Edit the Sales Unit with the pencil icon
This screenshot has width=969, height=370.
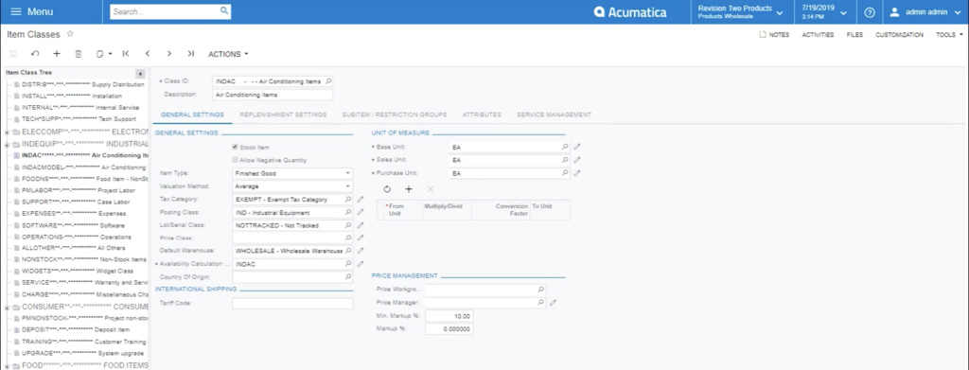(577, 160)
